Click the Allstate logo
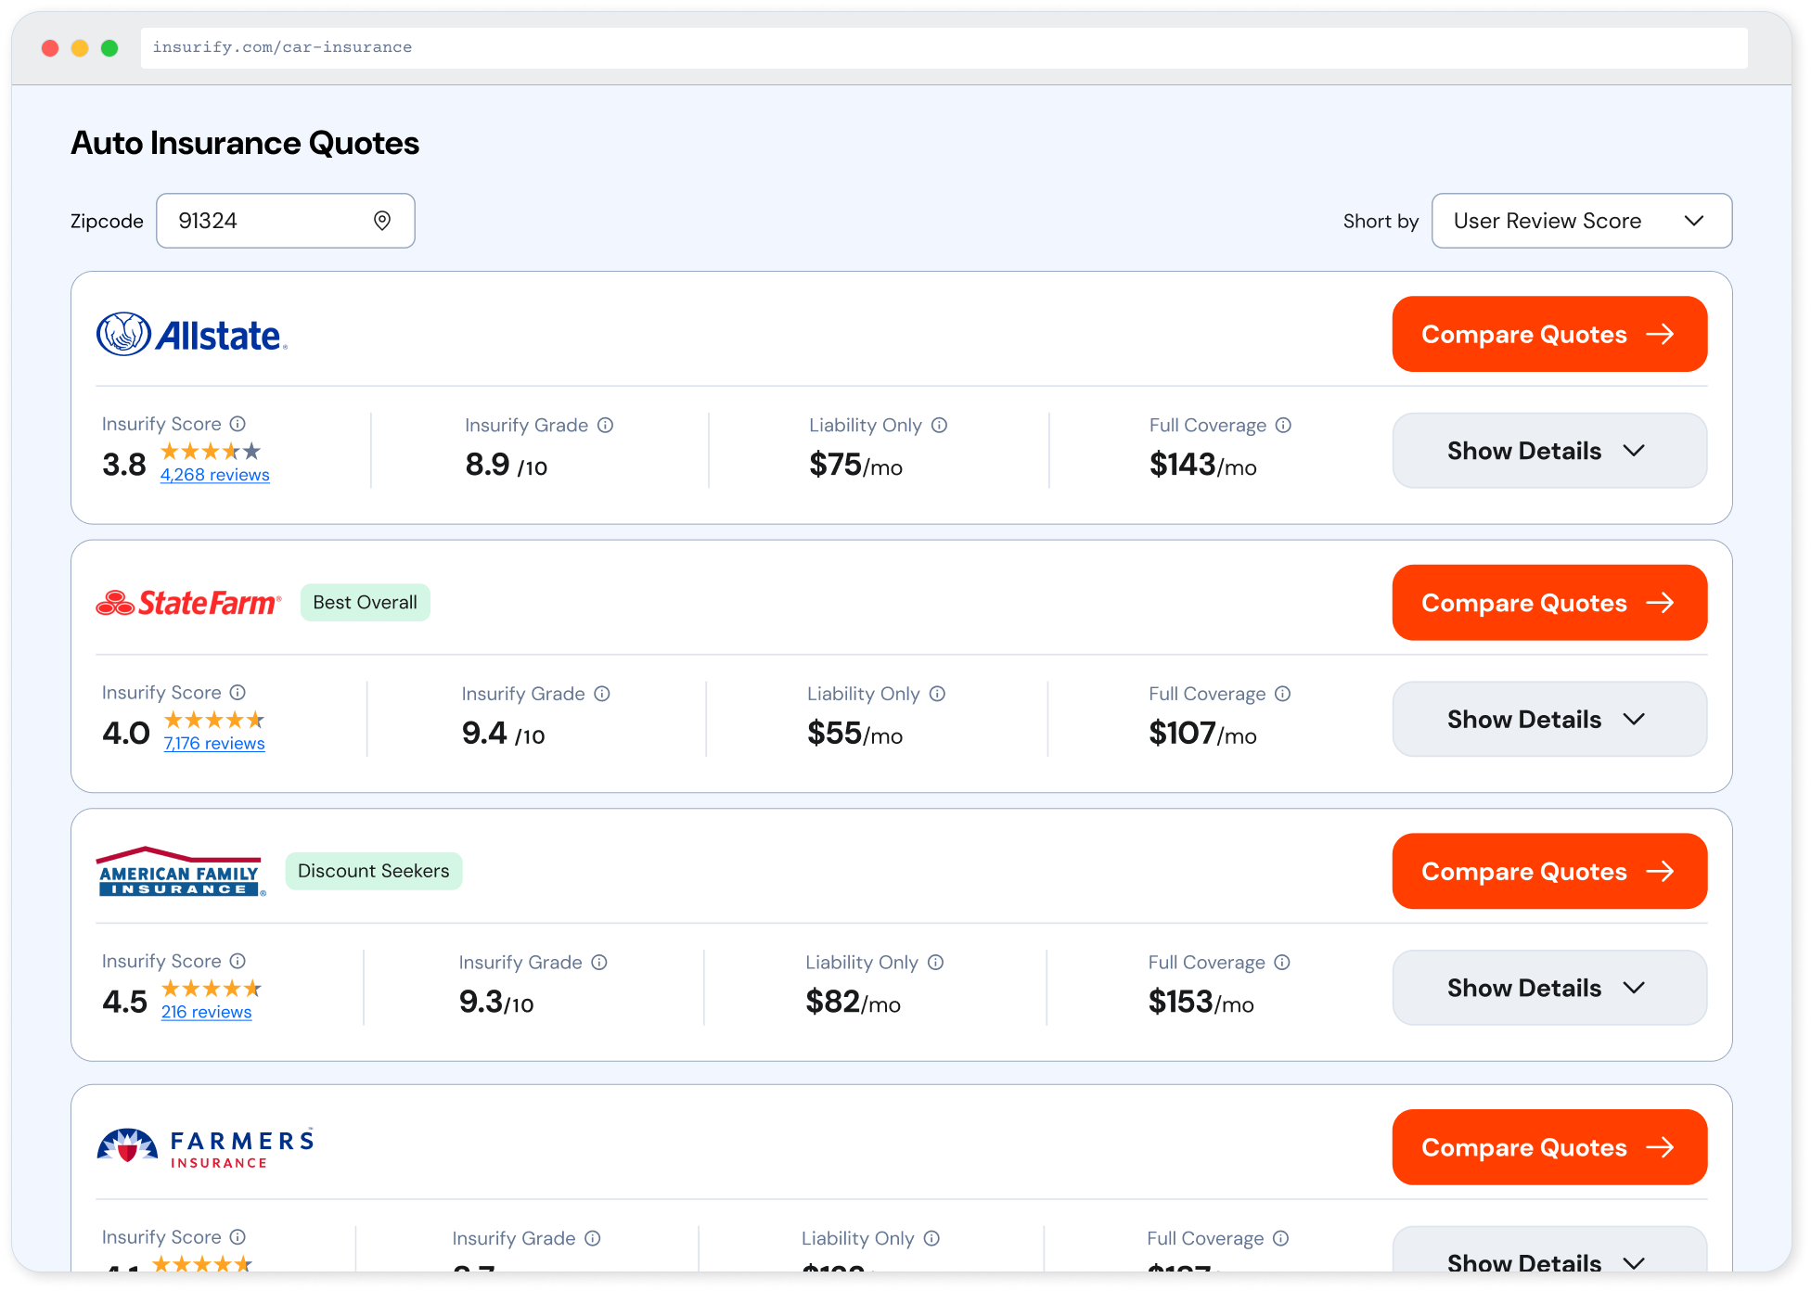Image resolution: width=1811 pixels, height=1291 pixels. pyautogui.click(x=192, y=335)
